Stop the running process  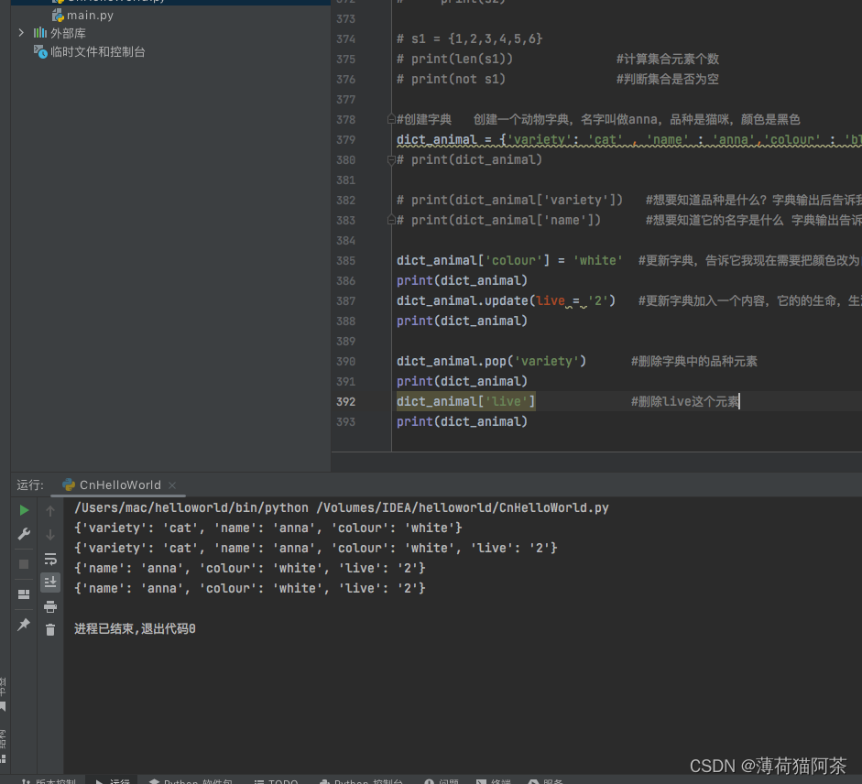23,561
